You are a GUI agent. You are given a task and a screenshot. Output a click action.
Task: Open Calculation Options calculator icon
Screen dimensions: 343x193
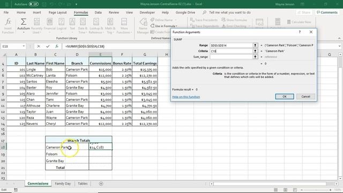point(278,22)
